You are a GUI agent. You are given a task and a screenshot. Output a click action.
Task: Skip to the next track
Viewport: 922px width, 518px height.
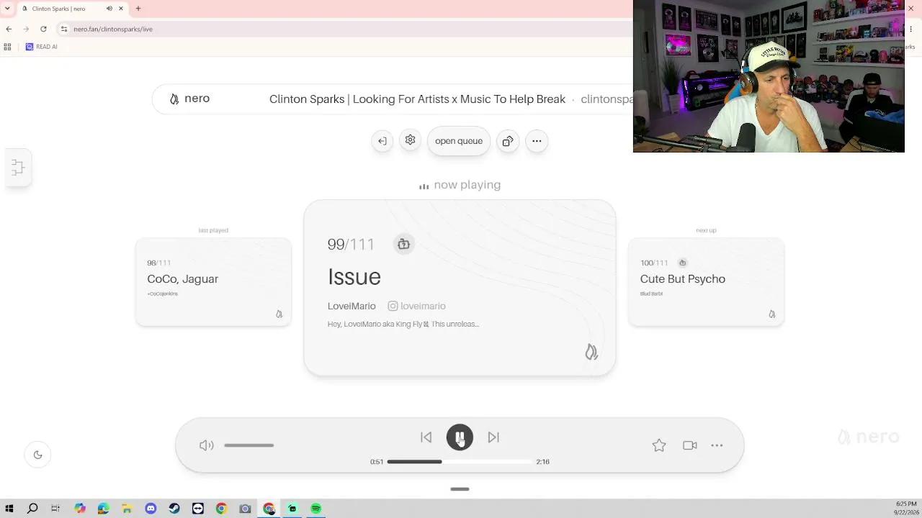coord(493,437)
